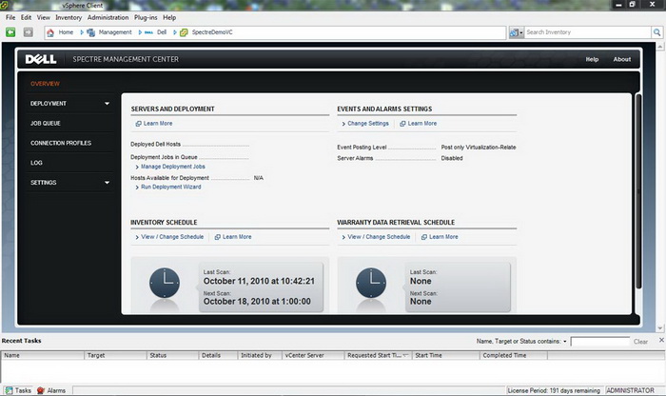Open the Help menu in menu bar
666x396 pixels.
[169, 17]
